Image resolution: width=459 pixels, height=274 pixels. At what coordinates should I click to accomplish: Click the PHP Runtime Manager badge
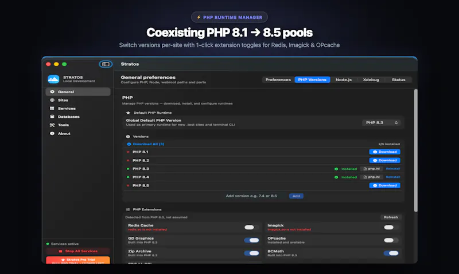pos(229,17)
